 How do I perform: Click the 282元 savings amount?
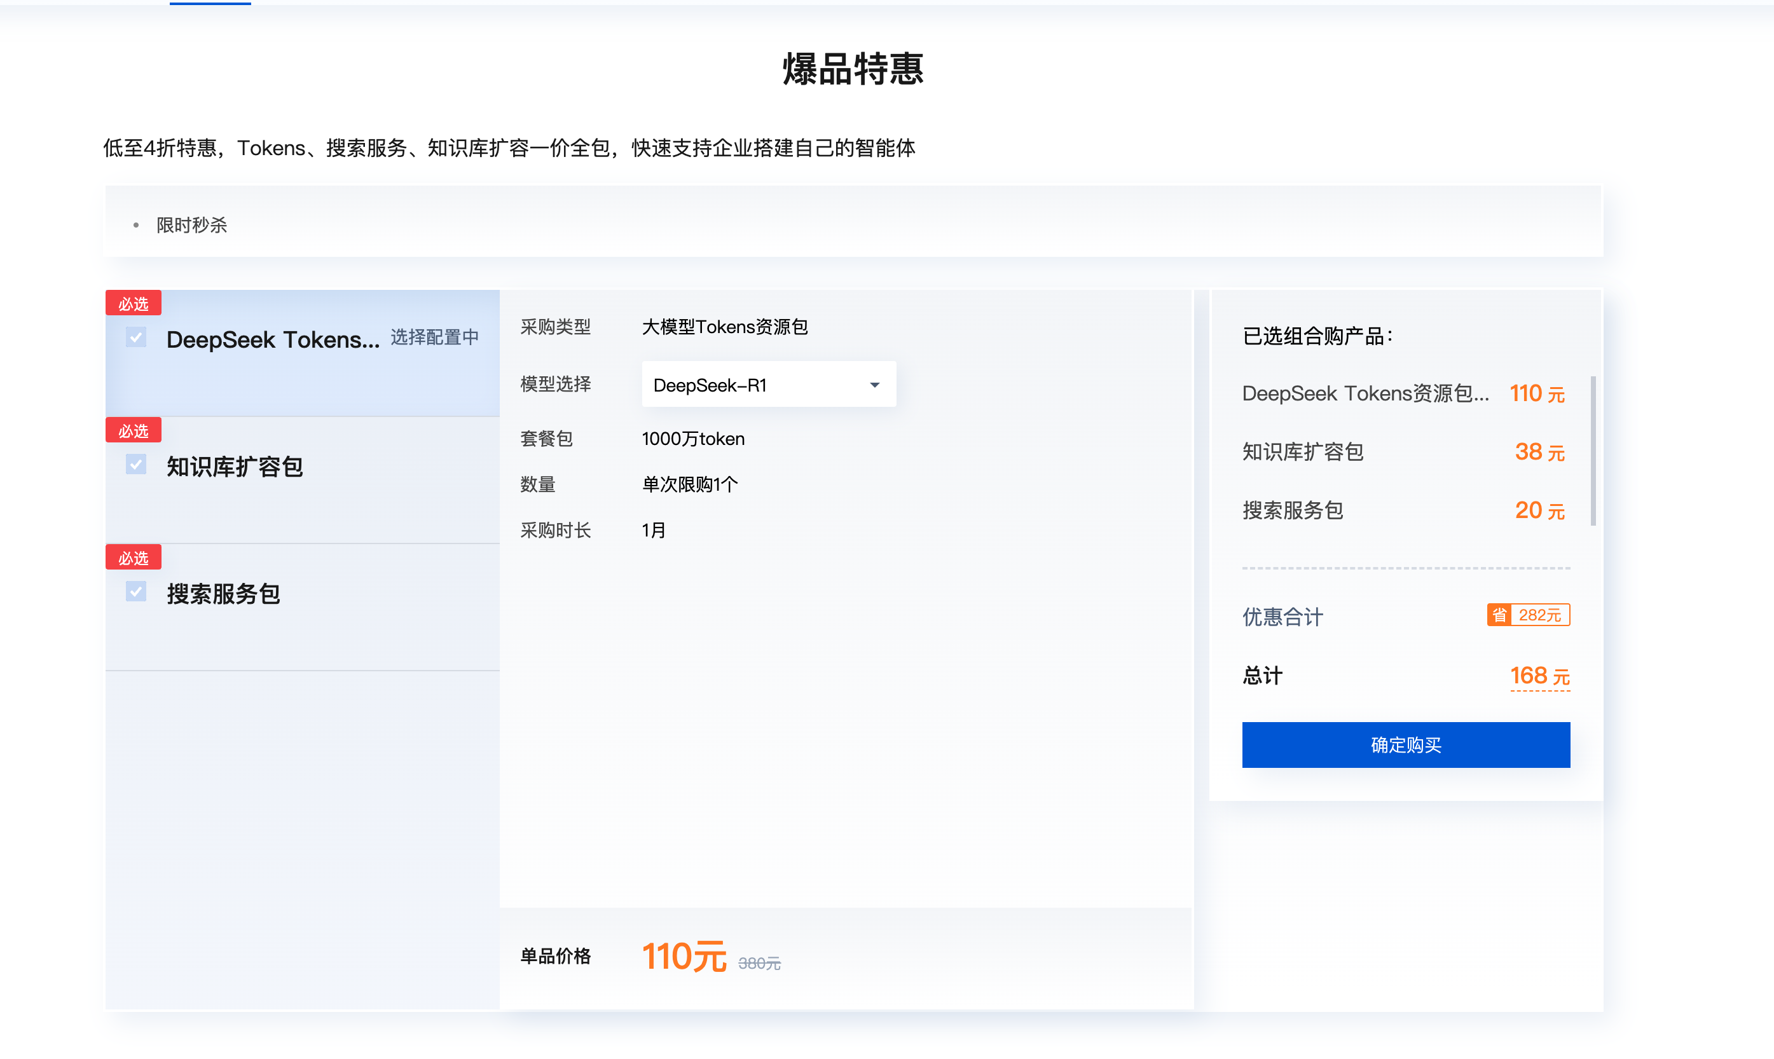(1539, 615)
